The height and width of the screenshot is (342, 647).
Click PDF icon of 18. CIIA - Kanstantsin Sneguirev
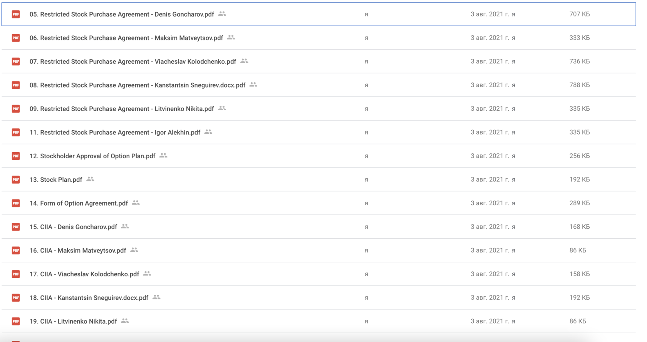(16, 298)
